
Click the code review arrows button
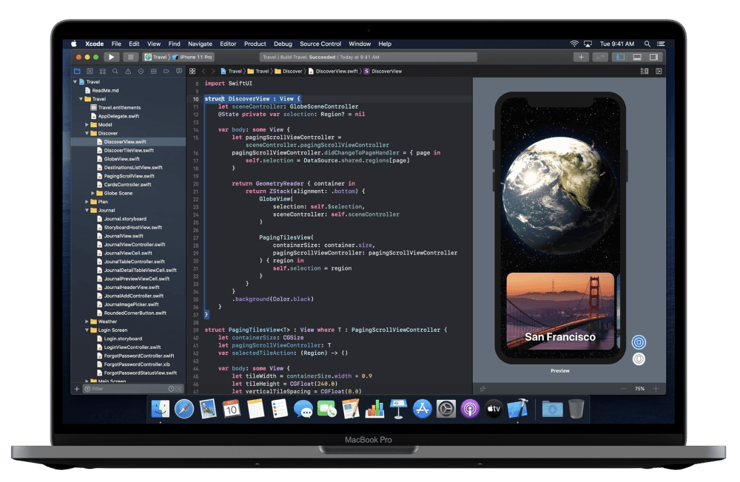(x=600, y=57)
